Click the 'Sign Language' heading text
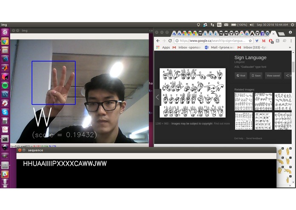This screenshot has width=296, height=210. [x=250, y=58]
